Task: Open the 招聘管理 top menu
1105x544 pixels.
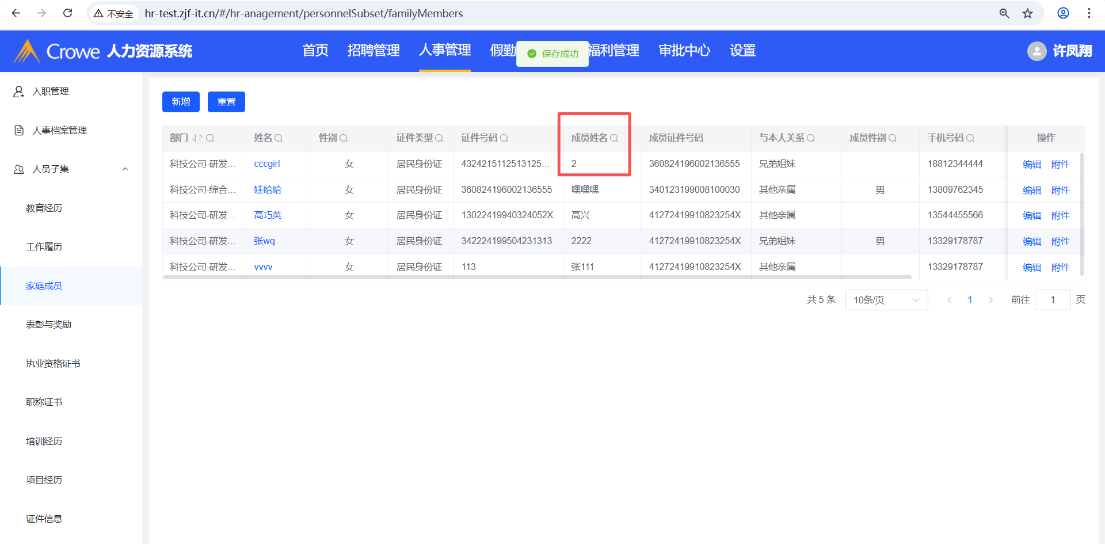Action: pyautogui.click(x=373, y=51)
